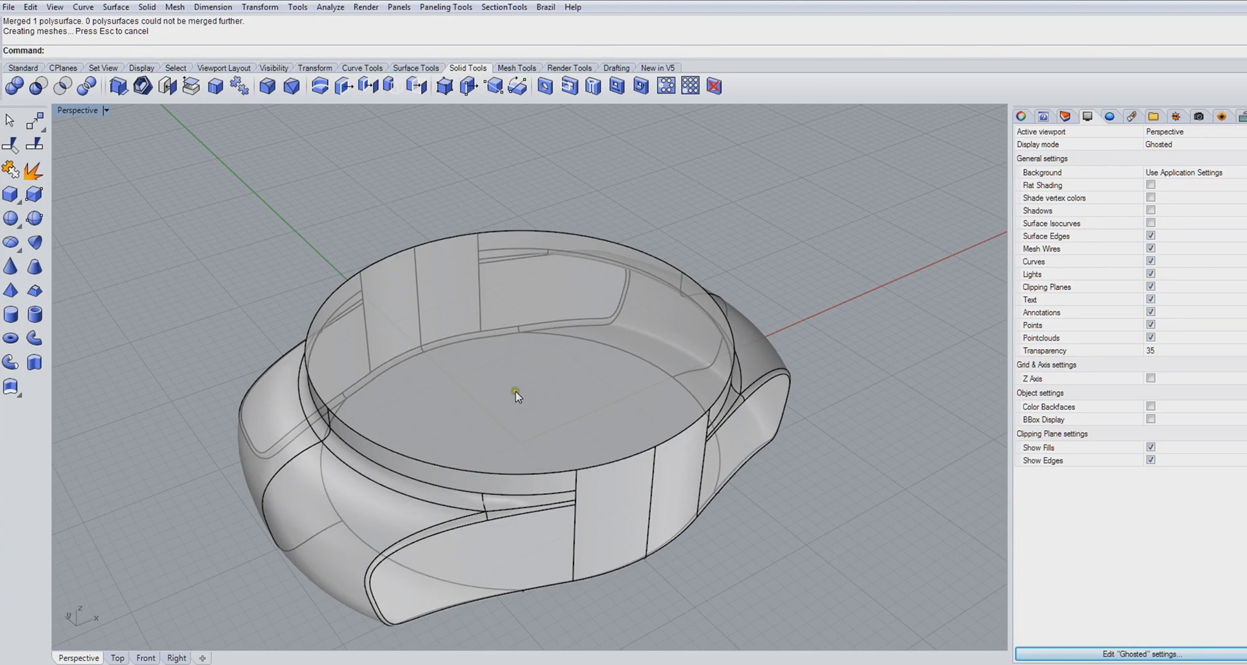Viewport: 1247px width, 665px height.
Task: Activate the Cap Planar Holes tool
Action: click(191, 85)
